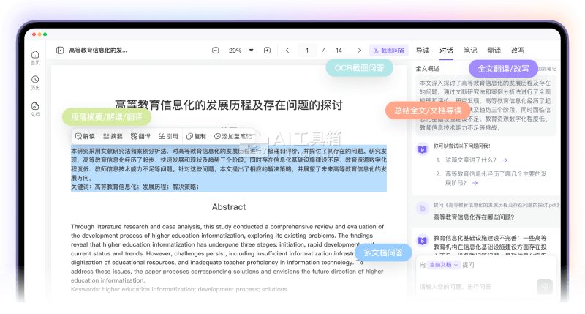585x314 pixels.
Task: Open the 翻译 tab in right panel
Action: 494,51
